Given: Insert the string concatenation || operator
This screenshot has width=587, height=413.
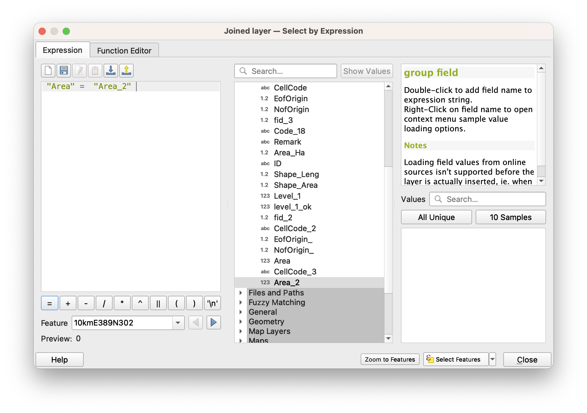Looking at the screenshot, I should click(x=158, y=303).
